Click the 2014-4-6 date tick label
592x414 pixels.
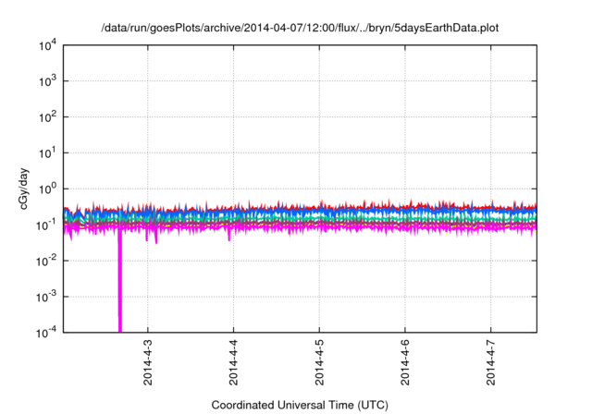(405, 362)
